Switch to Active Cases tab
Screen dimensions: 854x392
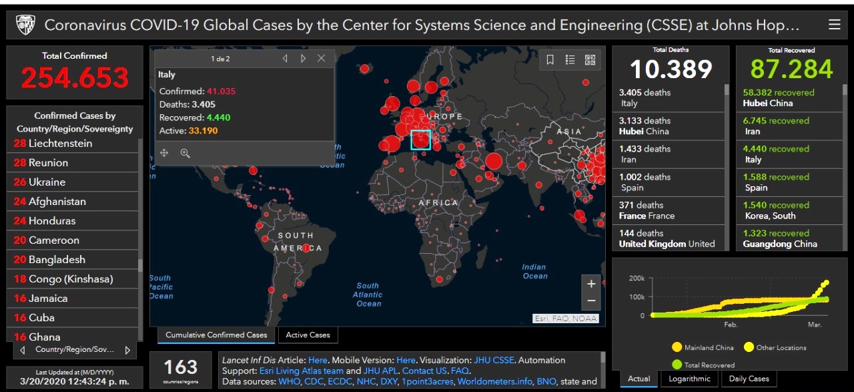pyautogui.click(x=308, y=335)
